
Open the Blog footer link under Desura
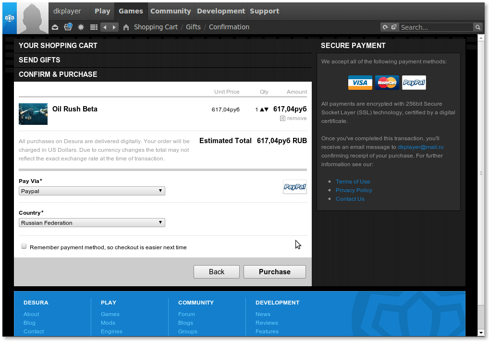coord(29,323)
